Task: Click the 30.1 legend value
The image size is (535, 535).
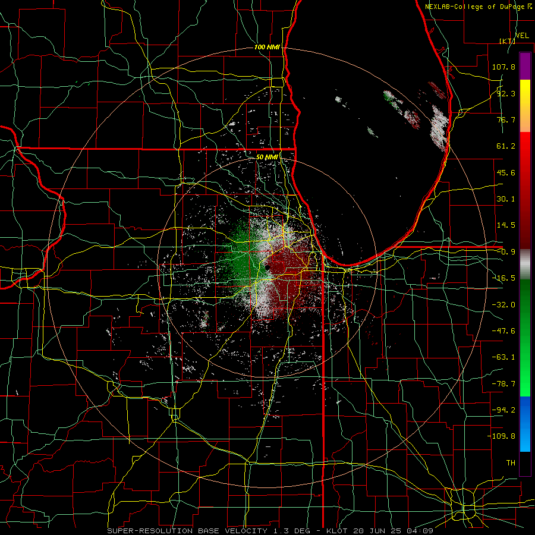Action: [506, 199]
